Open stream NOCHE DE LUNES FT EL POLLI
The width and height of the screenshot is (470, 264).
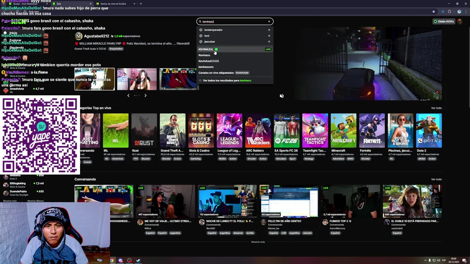point(227,201)
